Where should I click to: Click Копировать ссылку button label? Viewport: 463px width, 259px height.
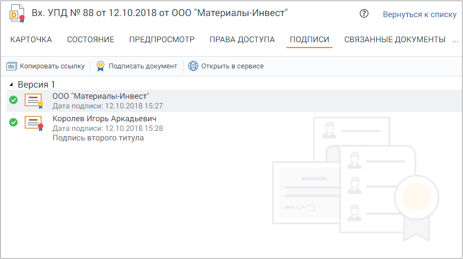coord(52,66)
